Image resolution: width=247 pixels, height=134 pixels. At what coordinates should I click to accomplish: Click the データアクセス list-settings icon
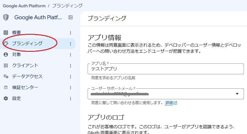(x=6, y=76)
